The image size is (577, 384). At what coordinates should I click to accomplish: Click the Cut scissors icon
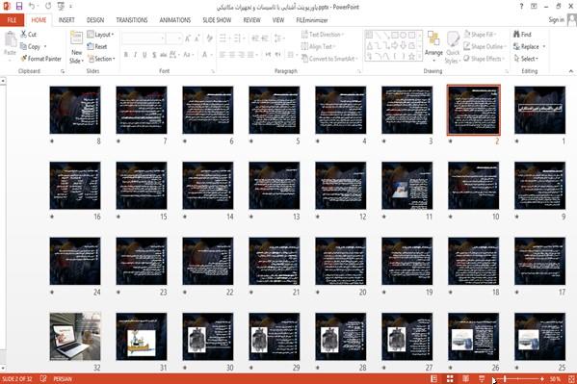point(24,35)
